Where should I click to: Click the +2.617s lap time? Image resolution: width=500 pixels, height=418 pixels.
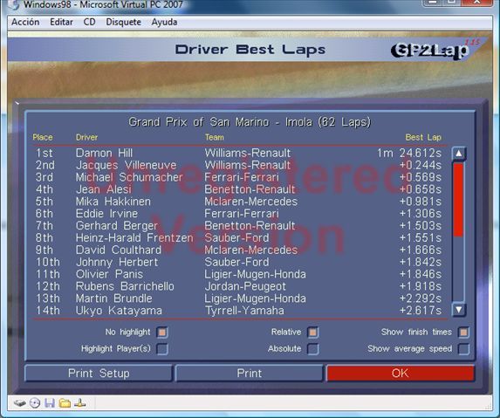421,311
